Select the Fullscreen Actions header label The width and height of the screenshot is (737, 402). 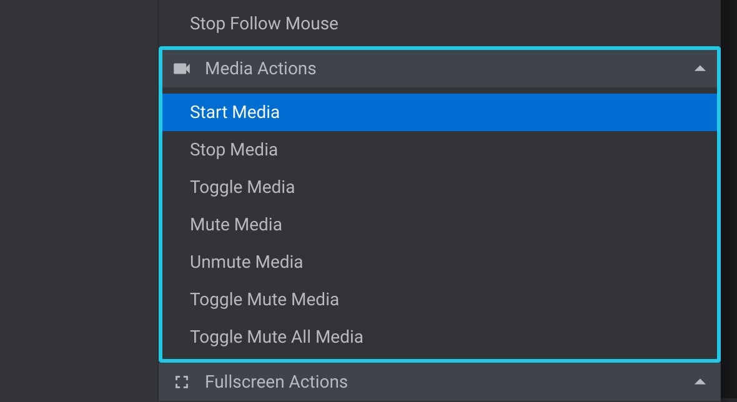point(276,382)
